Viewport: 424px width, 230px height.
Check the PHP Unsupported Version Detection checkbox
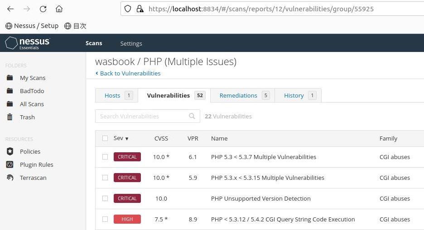pos(105,198)
